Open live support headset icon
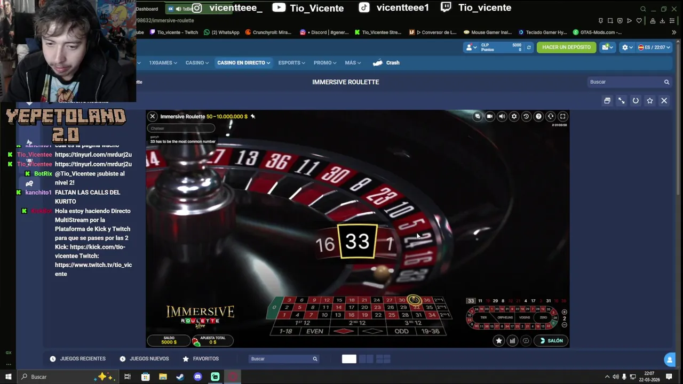The height and width of the screenshot is (384, 683). click(x=551, y=116)
